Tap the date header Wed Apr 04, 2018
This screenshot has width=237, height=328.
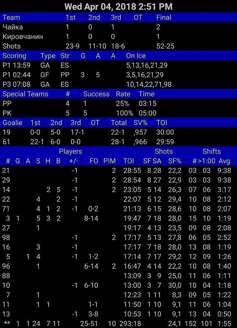point(118,6)
